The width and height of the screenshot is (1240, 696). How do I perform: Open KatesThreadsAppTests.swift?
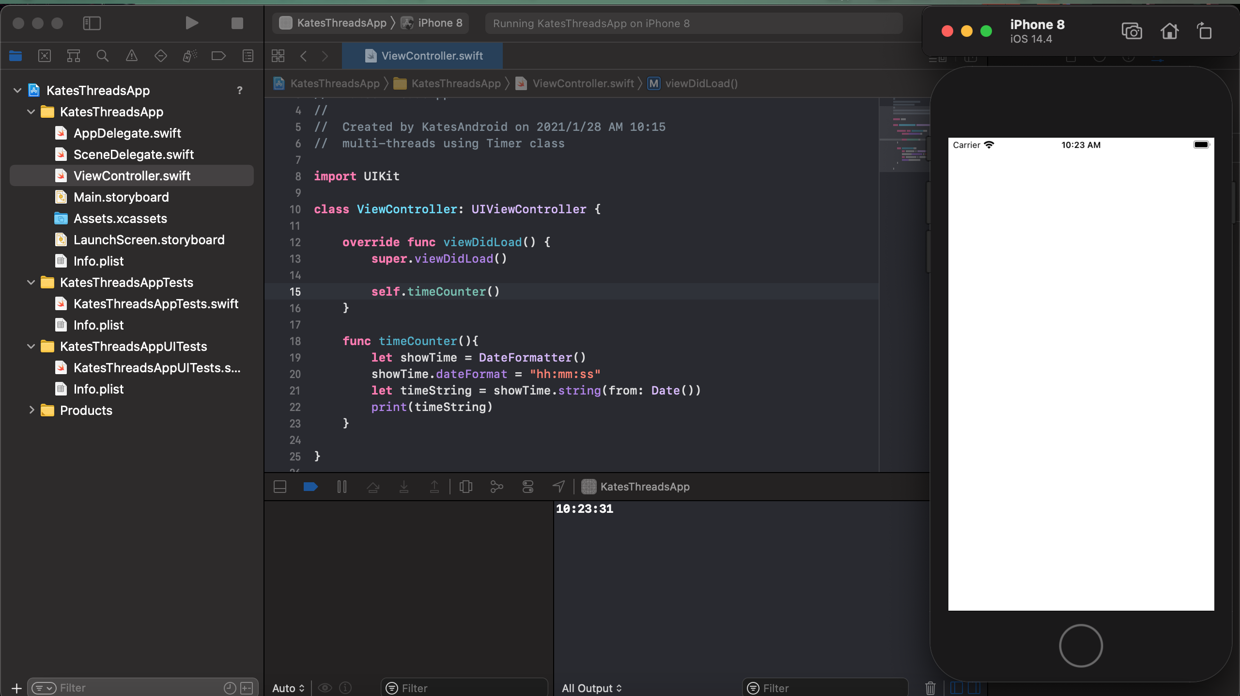(155, 303)
